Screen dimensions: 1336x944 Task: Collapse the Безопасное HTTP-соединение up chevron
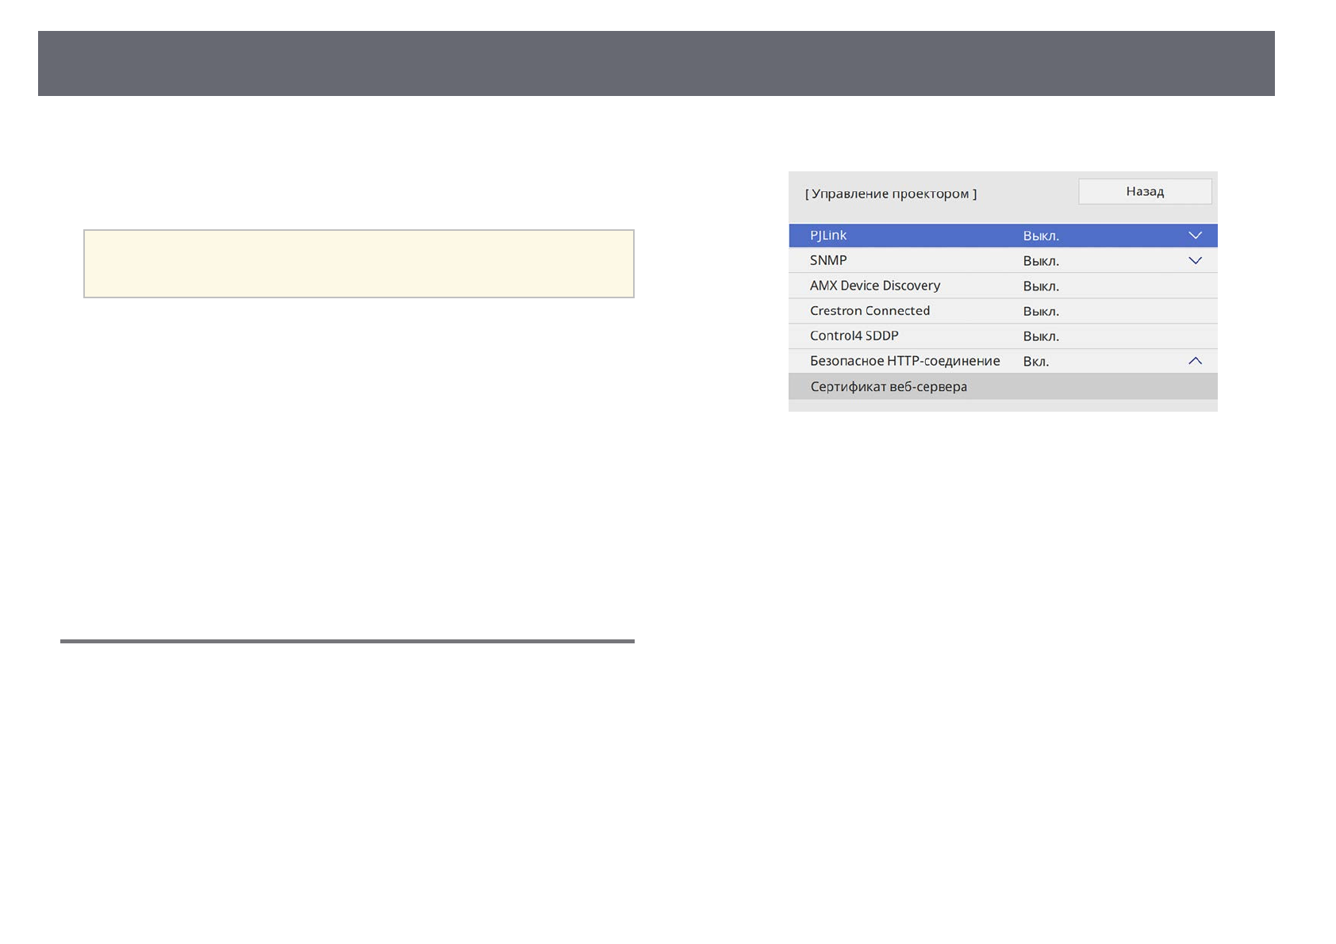point(1195,361)
